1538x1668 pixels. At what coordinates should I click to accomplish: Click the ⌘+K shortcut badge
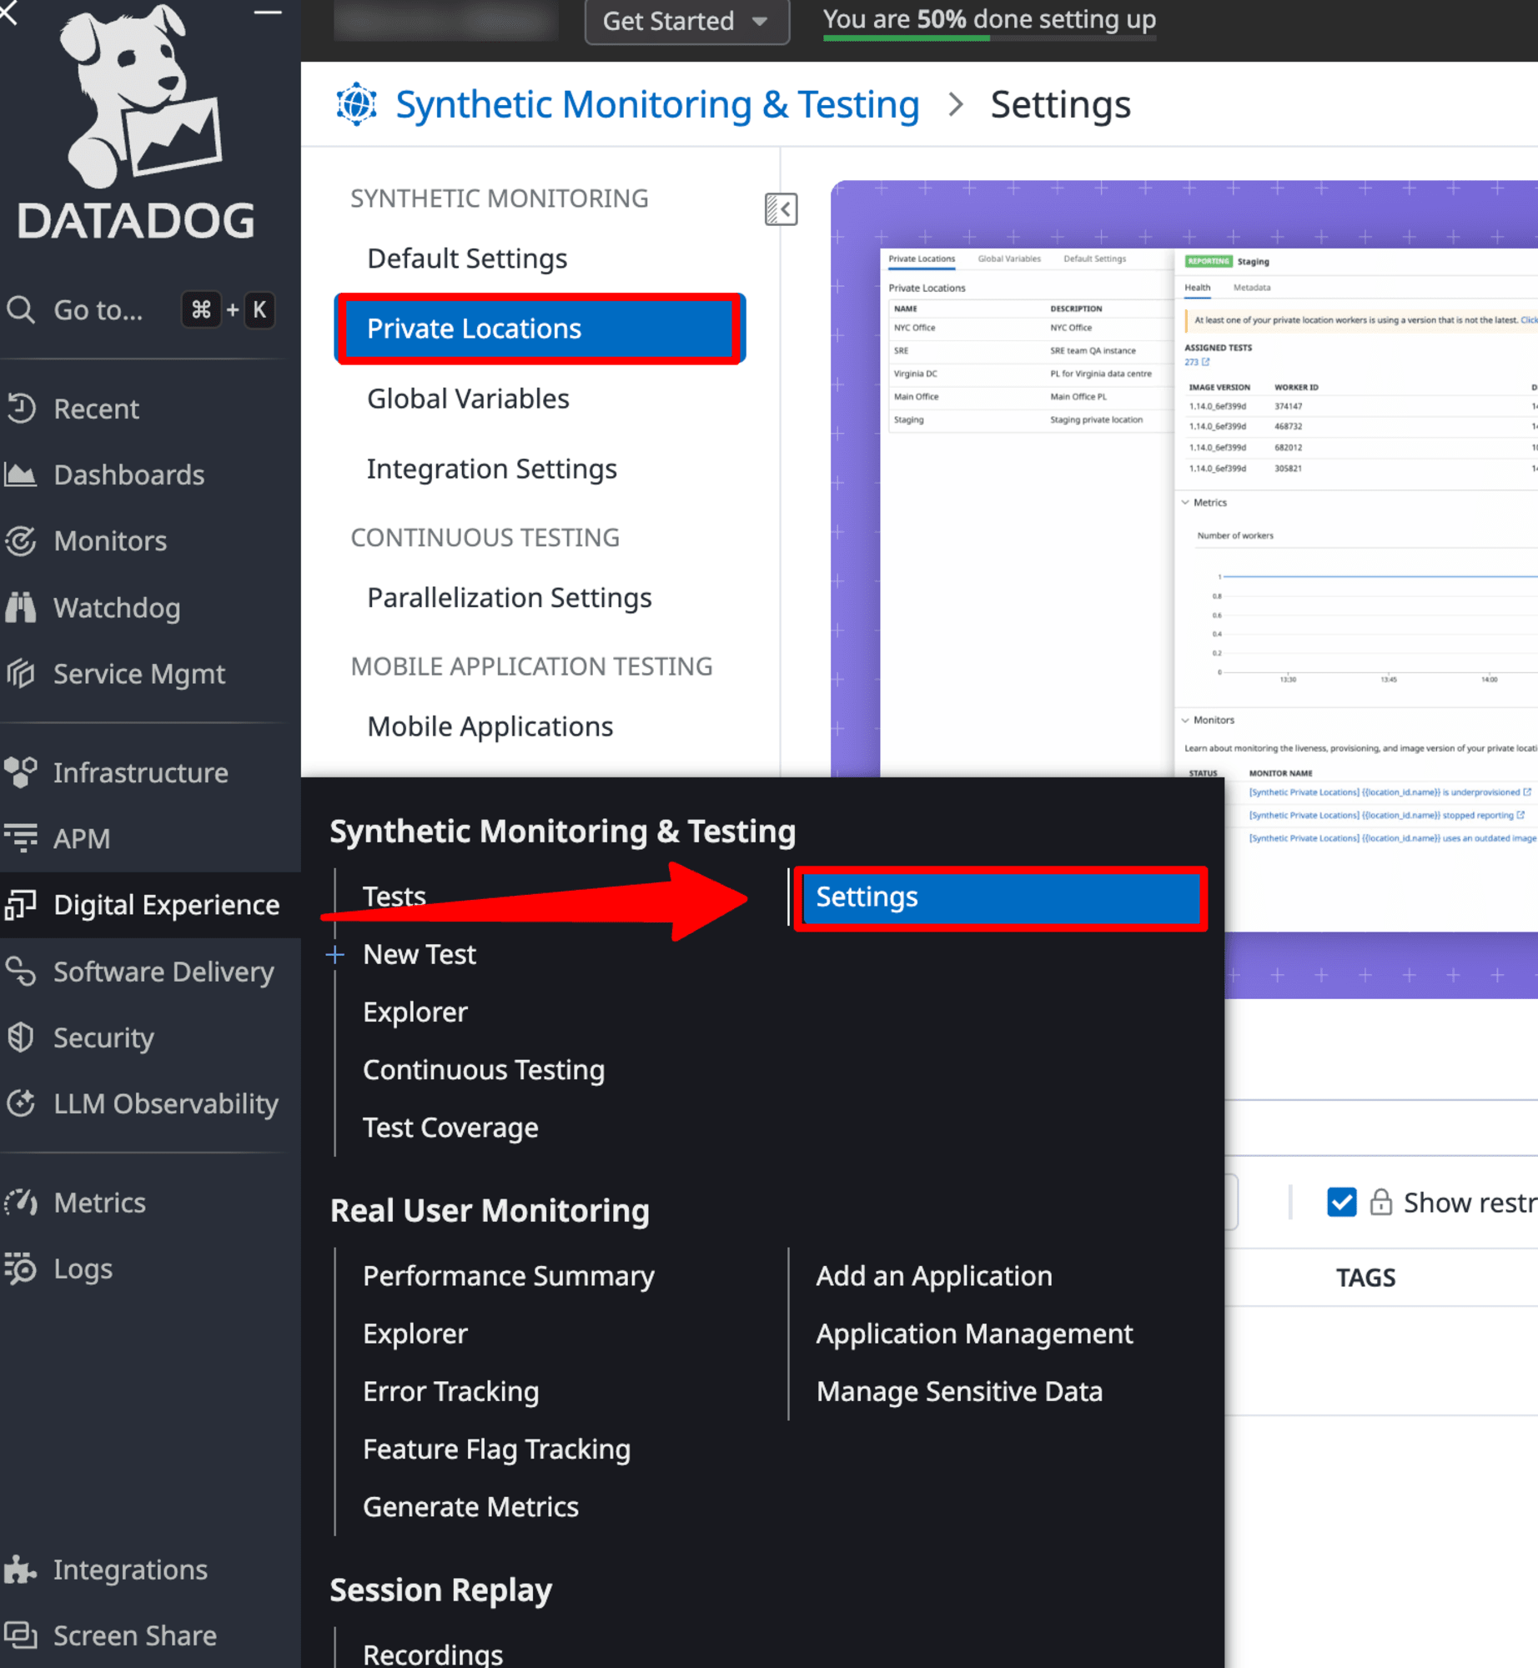(229, 310)
